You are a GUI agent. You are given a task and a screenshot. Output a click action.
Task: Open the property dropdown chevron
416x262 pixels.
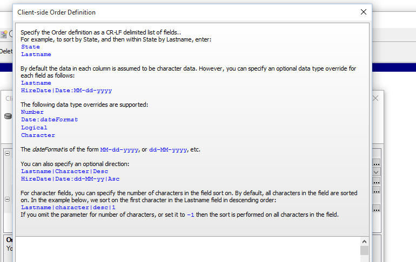click(x=376, y=172)
